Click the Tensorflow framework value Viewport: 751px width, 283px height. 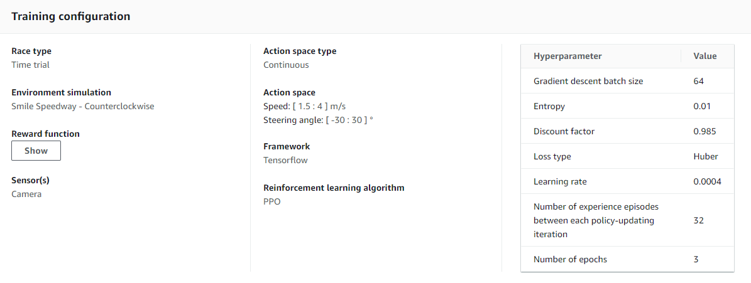coord(285,160)
